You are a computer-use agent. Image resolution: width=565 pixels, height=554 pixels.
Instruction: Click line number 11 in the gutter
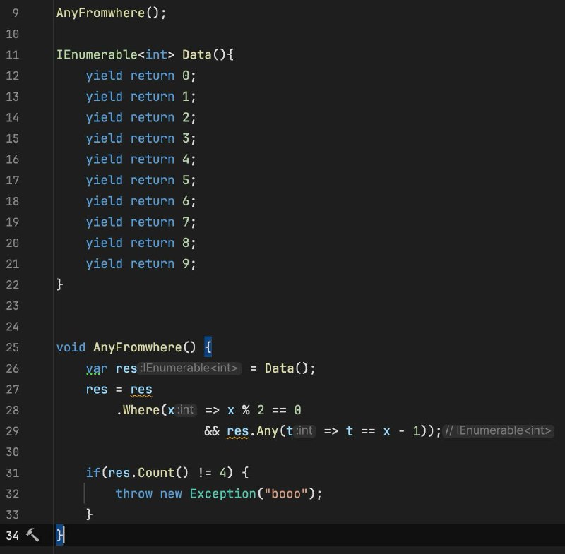12,55
